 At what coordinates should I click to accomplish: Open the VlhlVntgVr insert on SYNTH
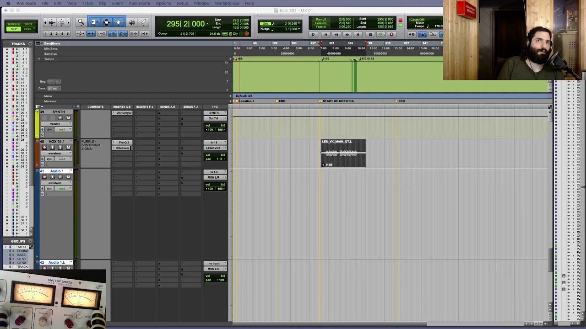(x=123, y=113)
